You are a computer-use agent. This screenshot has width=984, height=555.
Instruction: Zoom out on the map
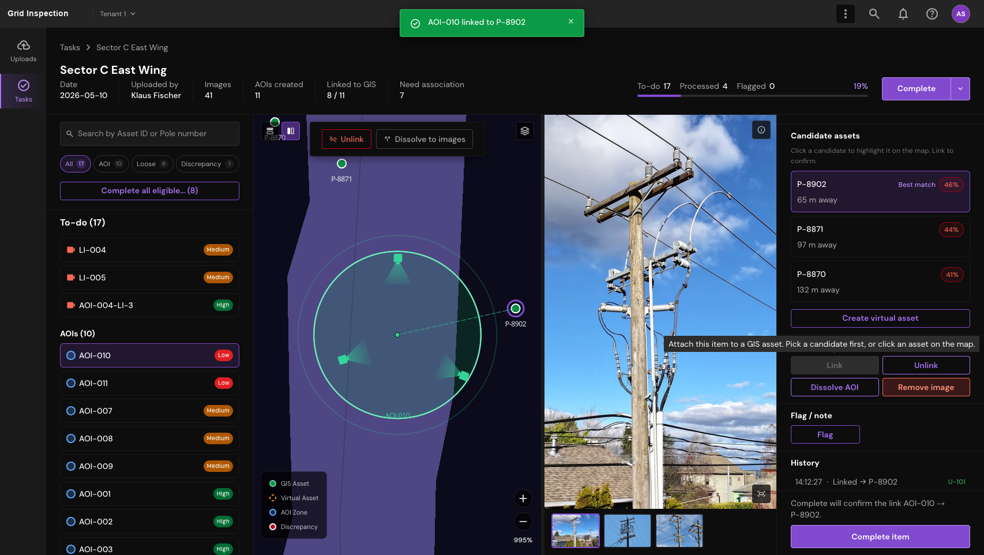point(523,522)
